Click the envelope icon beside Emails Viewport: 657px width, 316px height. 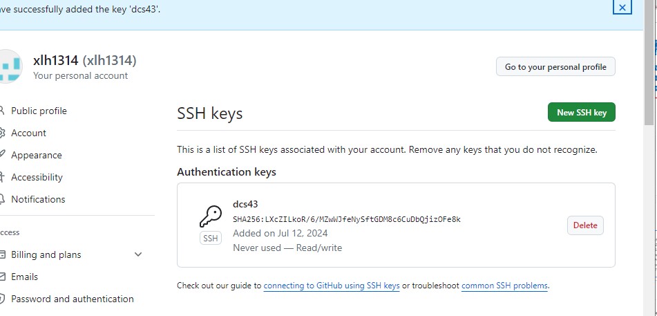click(2, 277)
